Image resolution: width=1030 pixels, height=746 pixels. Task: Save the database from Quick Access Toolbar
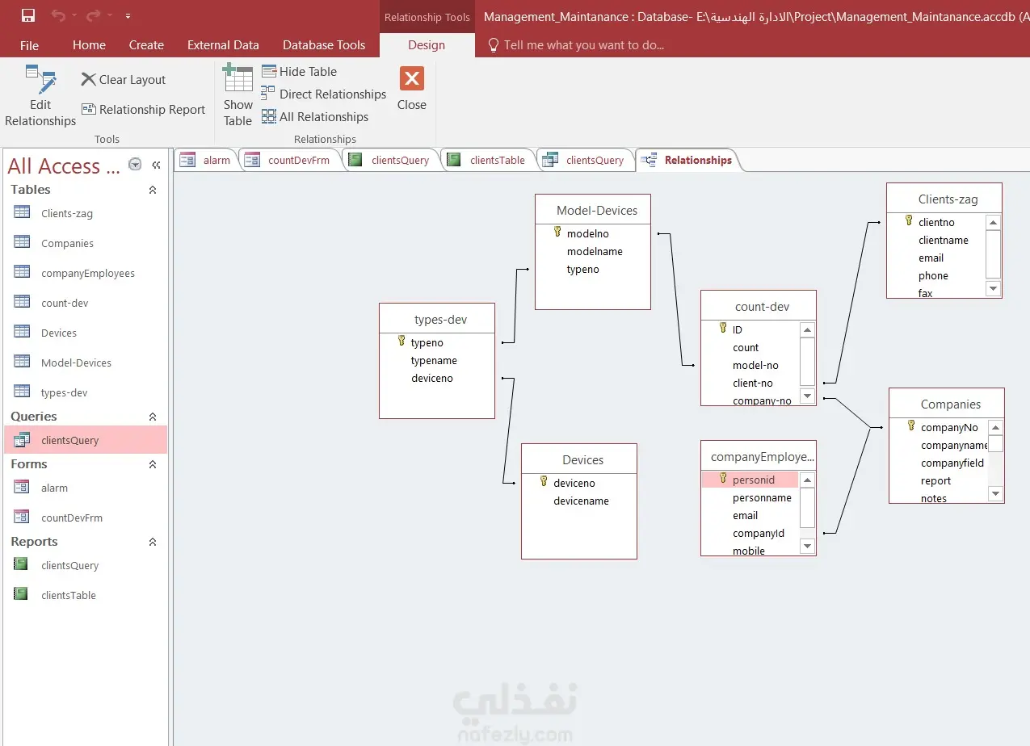click(27, 15)
